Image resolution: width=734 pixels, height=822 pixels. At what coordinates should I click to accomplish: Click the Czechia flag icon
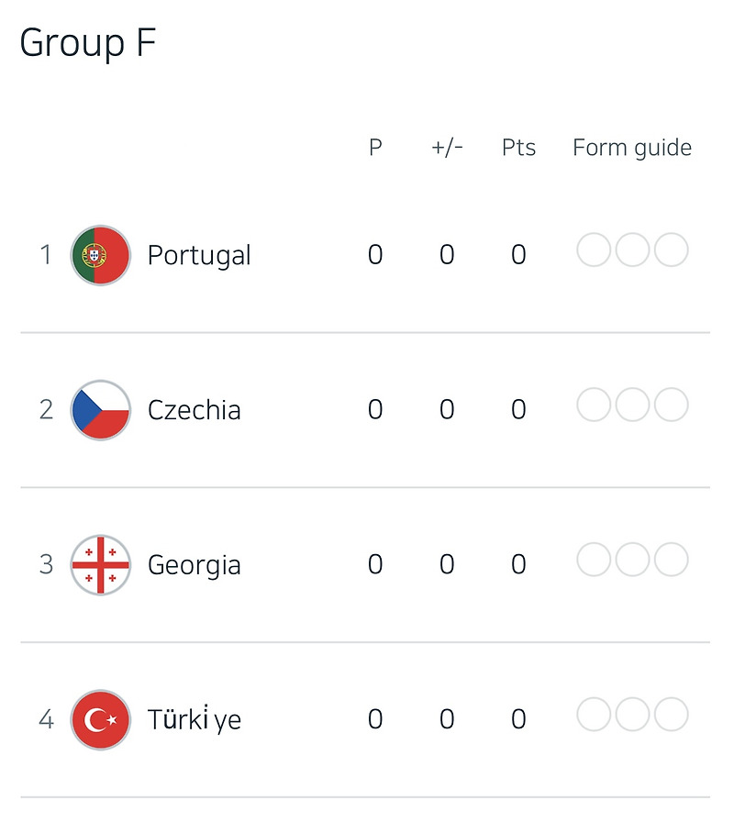click(x=101, y=410)
